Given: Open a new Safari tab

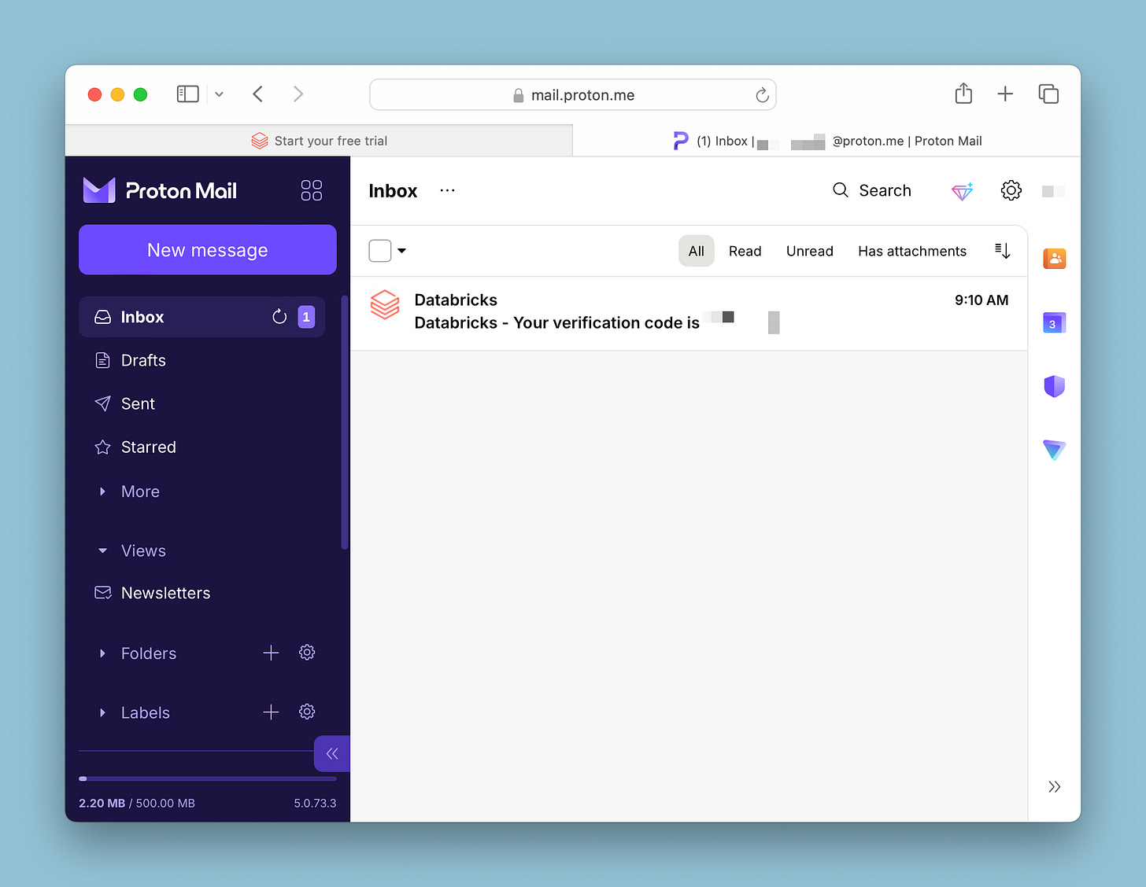Looking at the screenshot, I should point(1005,94).
